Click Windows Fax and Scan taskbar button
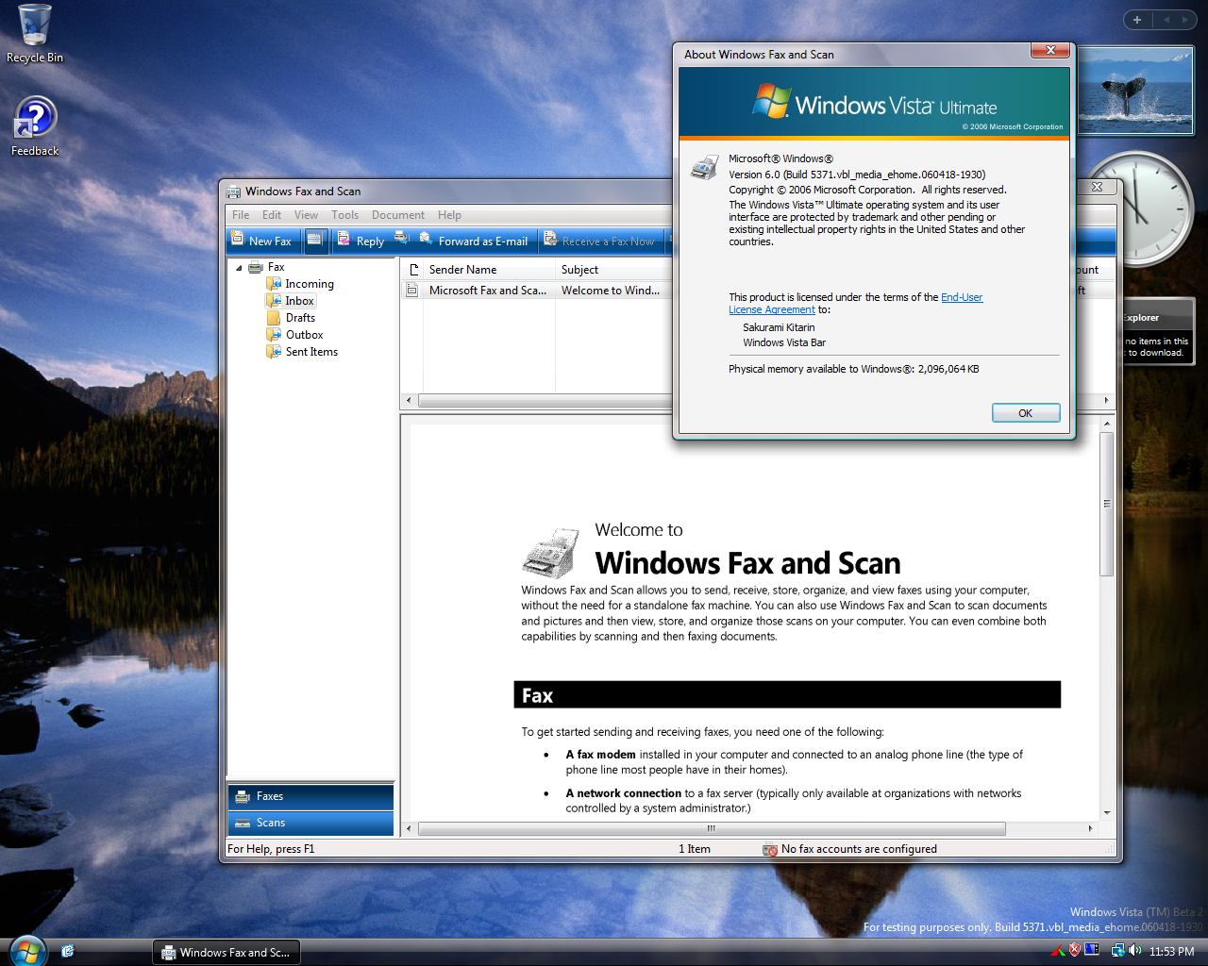1208x966 pixels. (x=226, y=952)
